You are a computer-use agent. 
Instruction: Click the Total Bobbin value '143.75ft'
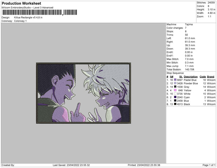click(x=190, y=70)
